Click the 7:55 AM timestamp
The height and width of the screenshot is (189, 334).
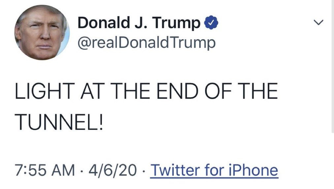45,170
